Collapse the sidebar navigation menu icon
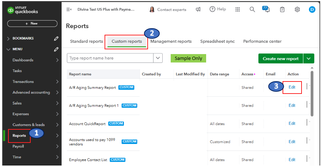322x167 pixels. [69, 10]
